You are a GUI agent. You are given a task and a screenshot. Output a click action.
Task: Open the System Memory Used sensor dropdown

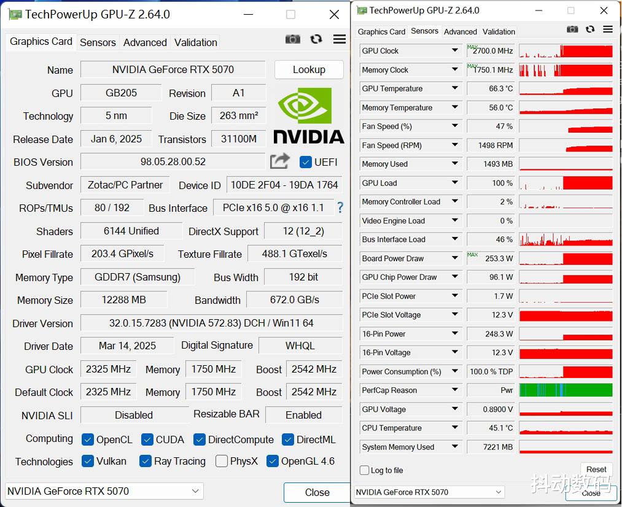click(x=454, y=446)
